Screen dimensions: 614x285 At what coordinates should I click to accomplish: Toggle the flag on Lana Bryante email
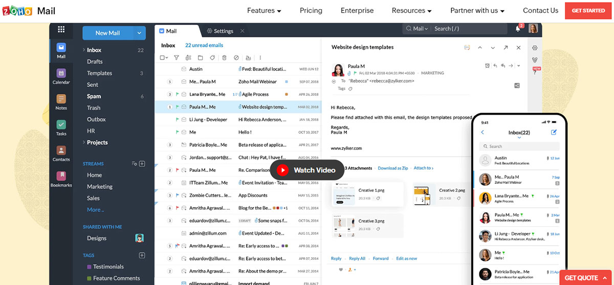[x=178, y=94]
